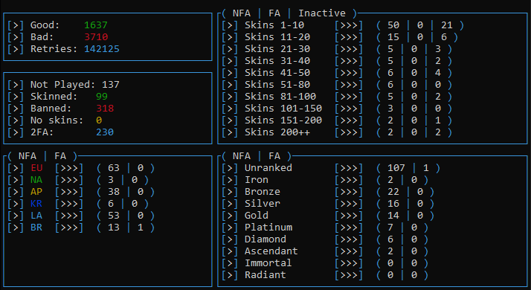
Task: Click the [>>>] arrow in Skins 1-10 row
Action: (x=349, y=25)
